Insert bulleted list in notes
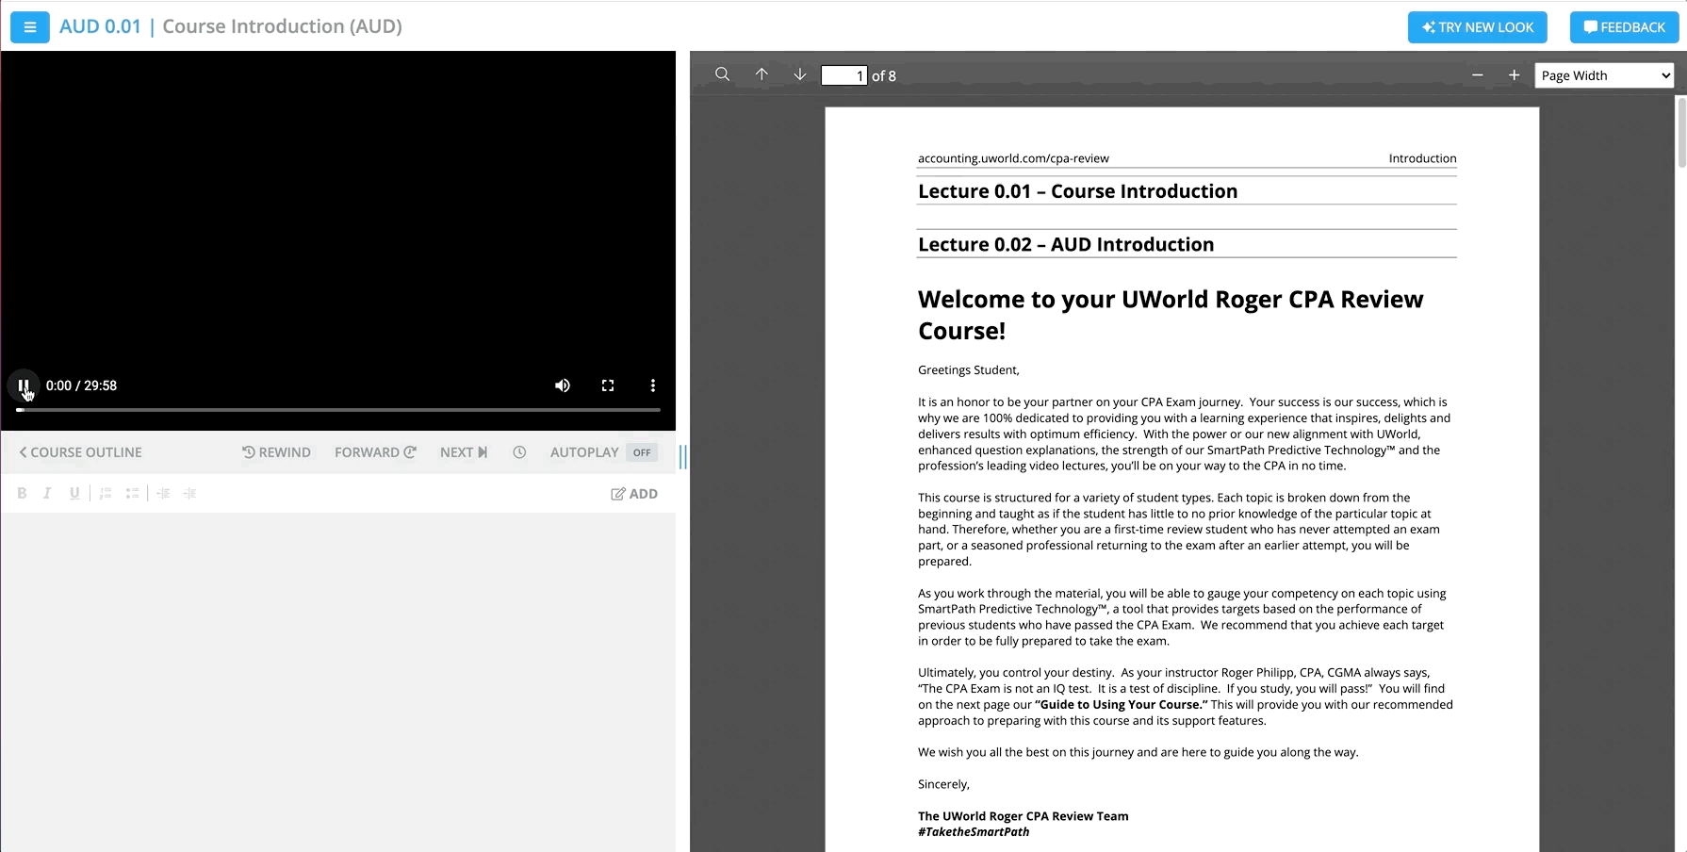 tap(132, 493)
